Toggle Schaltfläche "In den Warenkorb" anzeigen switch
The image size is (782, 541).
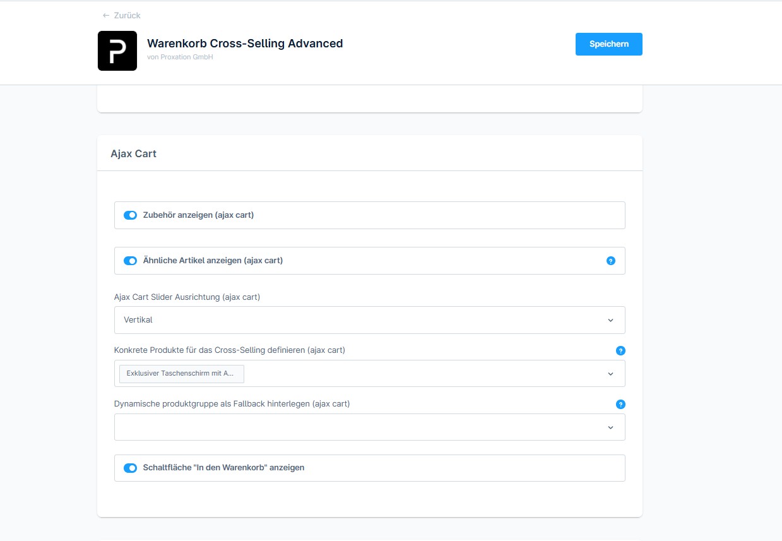[130, 468]
